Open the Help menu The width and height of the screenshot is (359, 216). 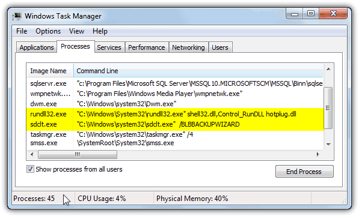click(100, 31)
